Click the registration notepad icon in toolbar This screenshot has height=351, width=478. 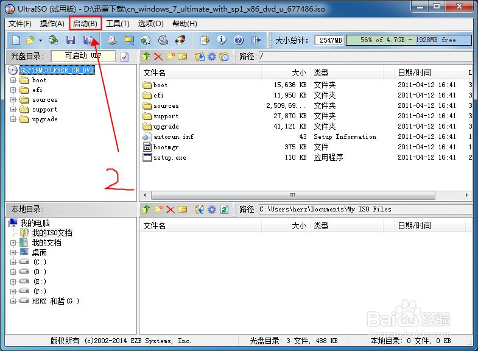205,40
